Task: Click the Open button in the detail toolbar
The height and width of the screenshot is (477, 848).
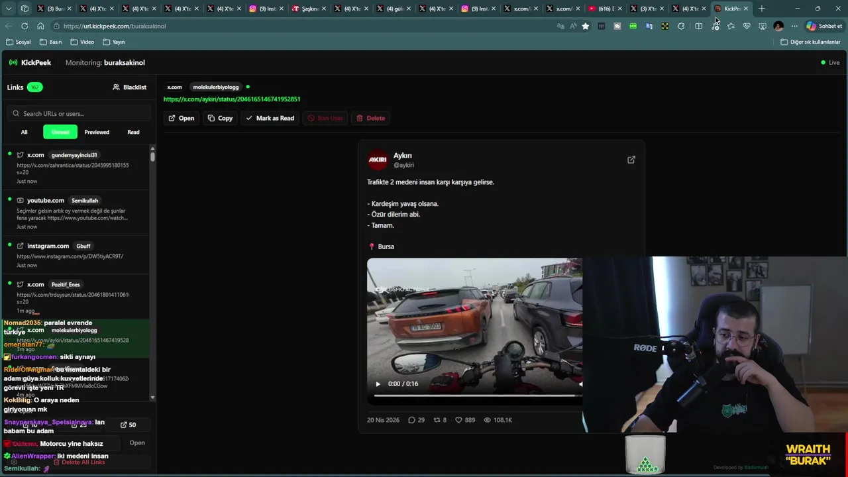Action: 181,118
